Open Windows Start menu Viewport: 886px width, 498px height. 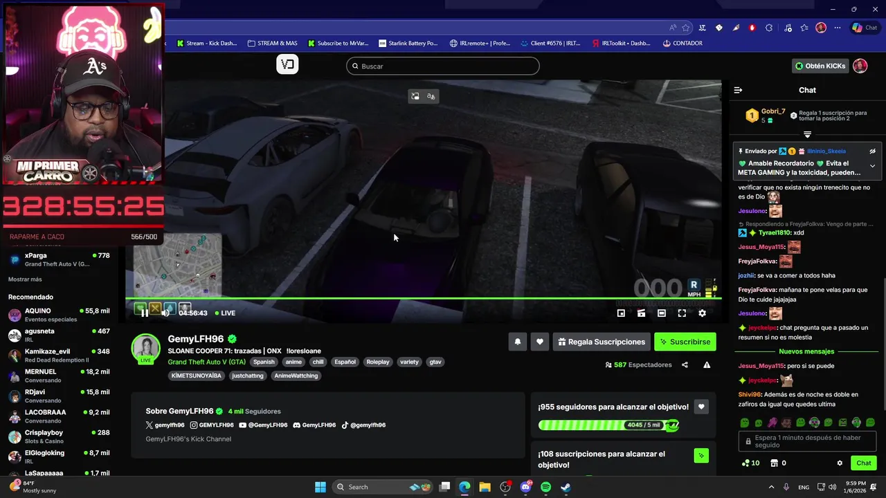(320, 487)
